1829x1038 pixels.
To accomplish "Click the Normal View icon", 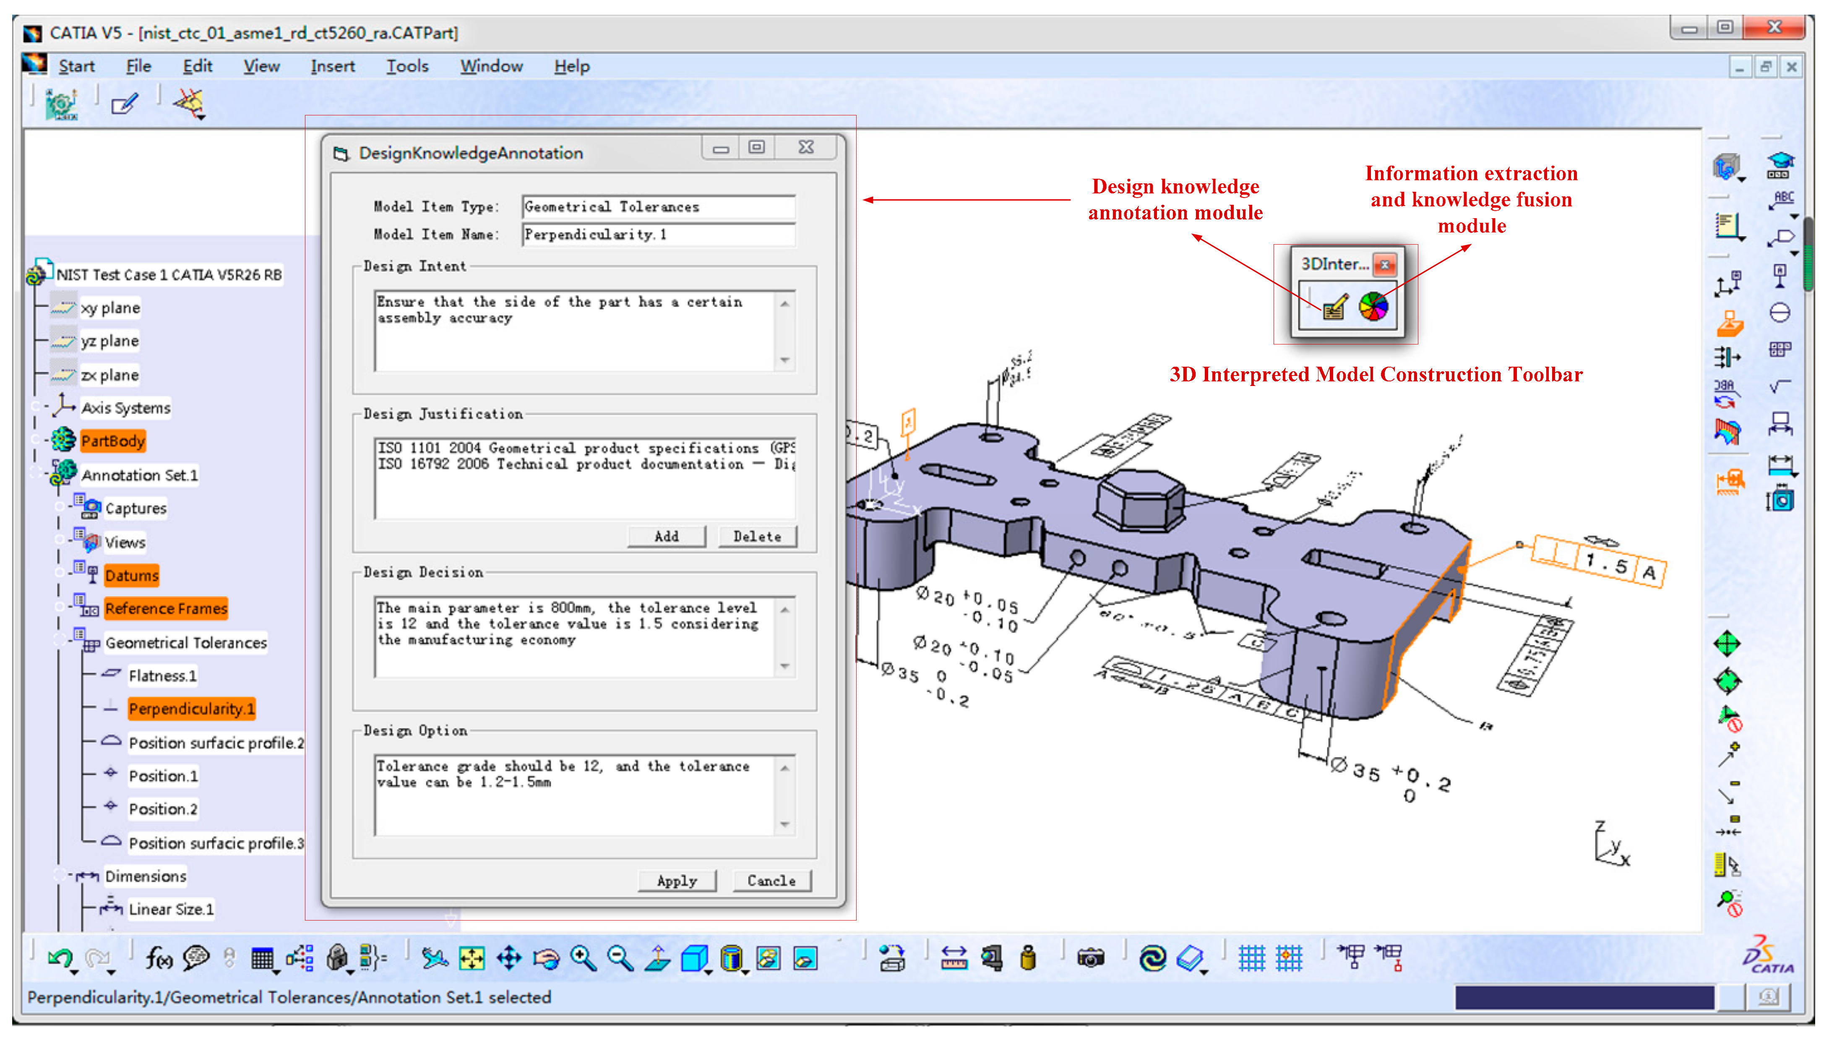I will 657,958.
